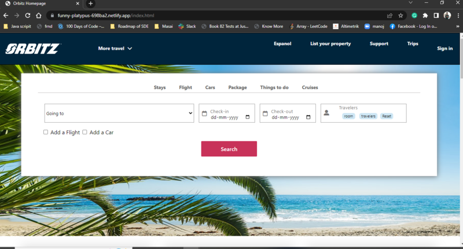Show more bookmarks with the double chevron
The width and height of the screenshot is (463, 249).
pyautogui.click(x=458, y=26)
